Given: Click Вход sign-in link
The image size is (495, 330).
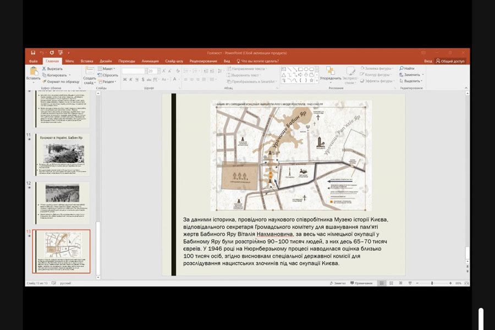Looking at the screenshot, I should 427,61.
